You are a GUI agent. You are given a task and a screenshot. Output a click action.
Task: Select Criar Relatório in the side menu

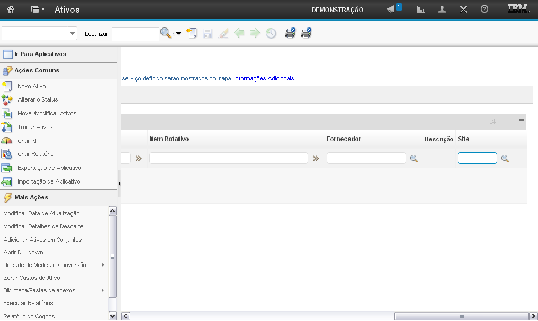(35, 154)
